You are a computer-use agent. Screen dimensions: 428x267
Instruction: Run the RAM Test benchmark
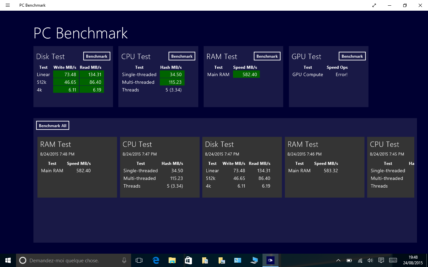pos(267,56)
